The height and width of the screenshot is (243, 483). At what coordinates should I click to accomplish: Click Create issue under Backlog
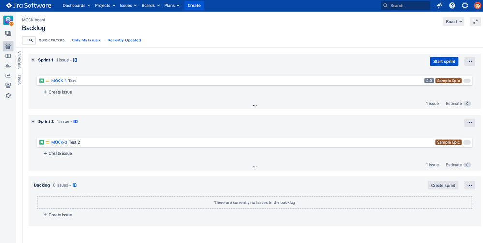[58, 215]
